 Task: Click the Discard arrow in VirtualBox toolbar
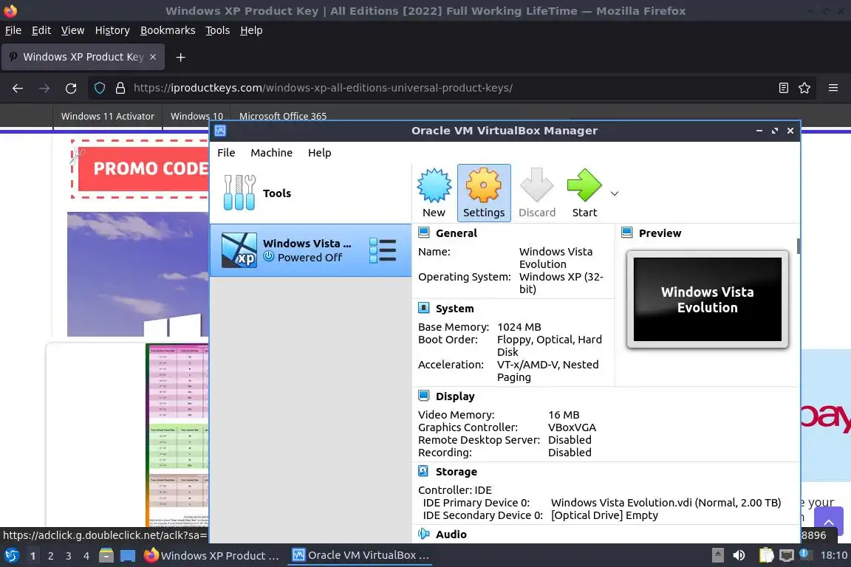537,193
